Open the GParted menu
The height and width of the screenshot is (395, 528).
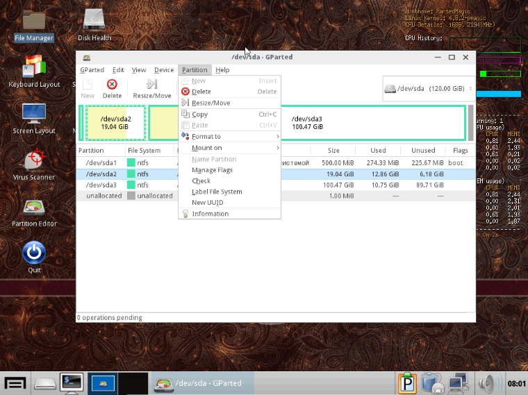[x=92, y=70]
